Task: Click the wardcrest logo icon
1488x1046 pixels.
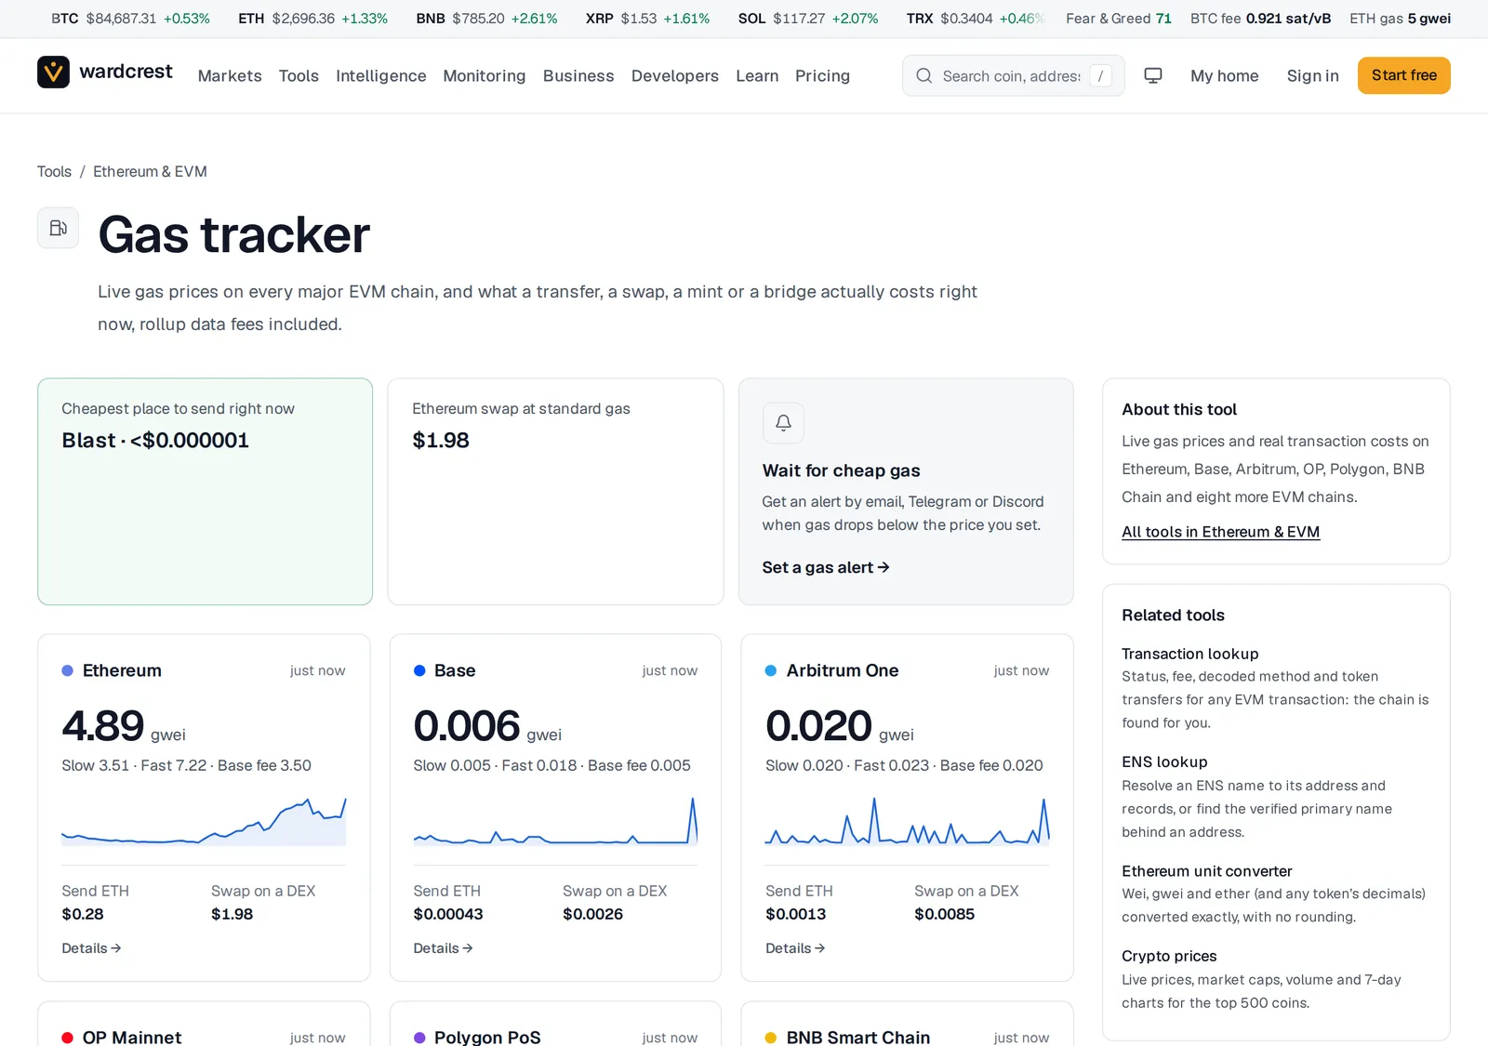Action: [x=53, y=73]
